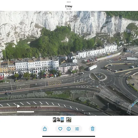Screen dimensions: 138x138
Task: Favorite the item with the heart icon
Action: click(60, 129)
